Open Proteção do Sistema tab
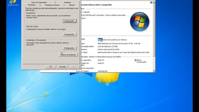Image resolution: width=199 pixels, height=112 pixels. pyautogui.click(x=52, y=5)
